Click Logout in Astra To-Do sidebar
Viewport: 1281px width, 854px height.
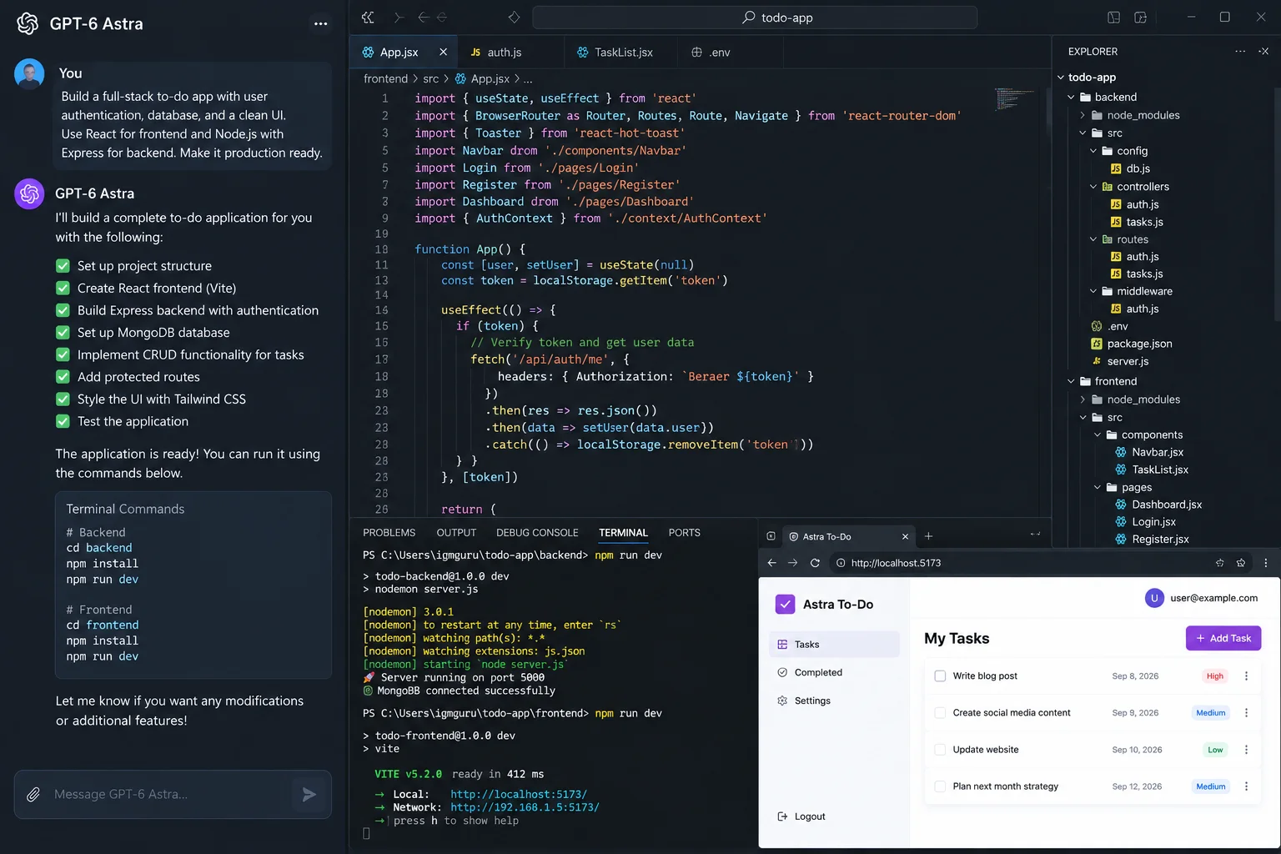coord(801,816)
